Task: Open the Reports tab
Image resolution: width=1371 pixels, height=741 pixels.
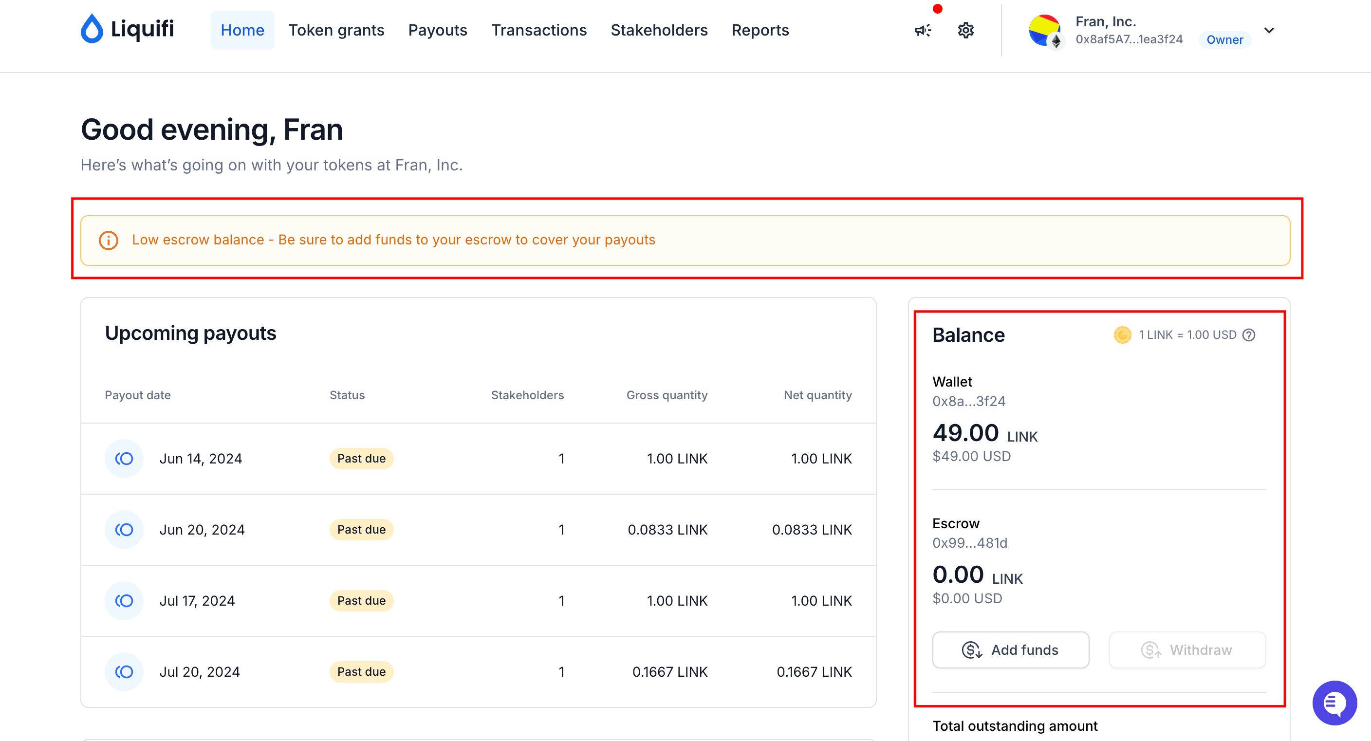Action: click(x=760, y=30)
